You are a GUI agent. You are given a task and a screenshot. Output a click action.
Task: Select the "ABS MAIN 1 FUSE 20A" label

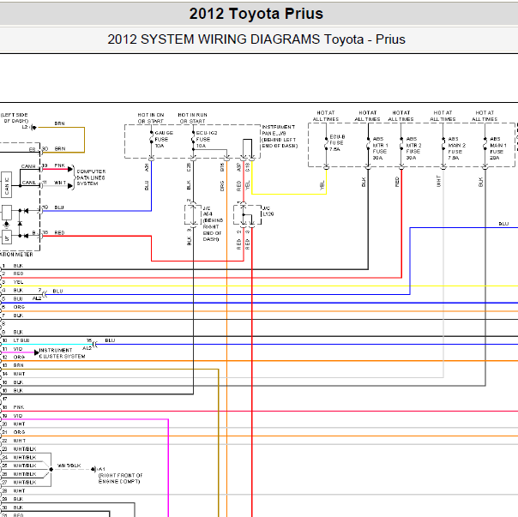[498, 148]
